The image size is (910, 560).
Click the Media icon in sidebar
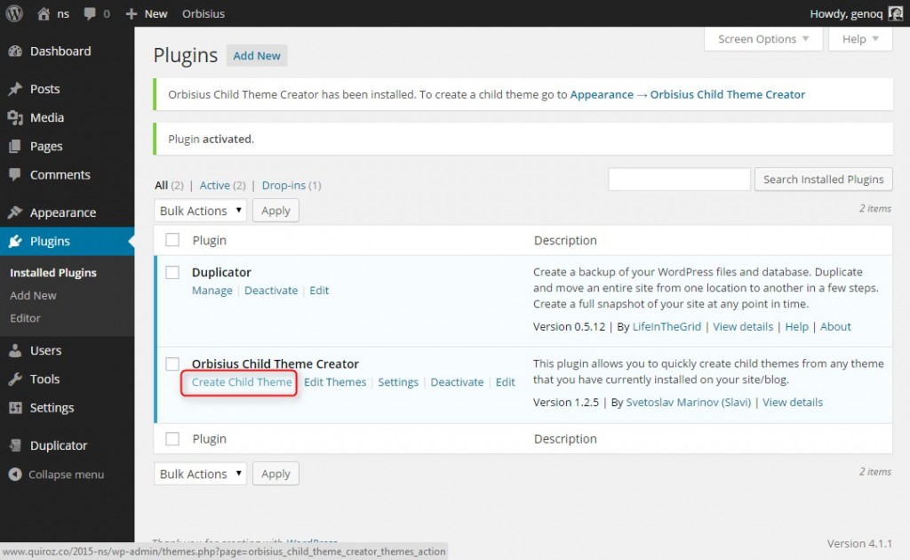tap(15, 118)
